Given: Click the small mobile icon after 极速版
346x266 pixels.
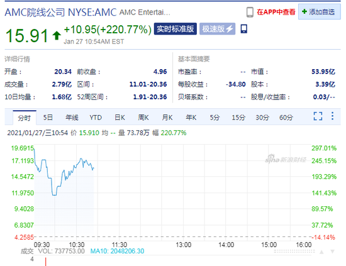Looking at the screenshot, I should point(243,29).
